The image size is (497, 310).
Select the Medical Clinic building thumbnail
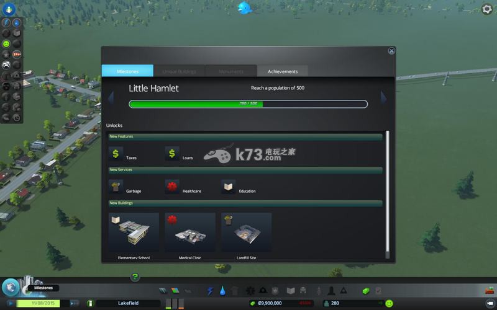click(190, 232)
